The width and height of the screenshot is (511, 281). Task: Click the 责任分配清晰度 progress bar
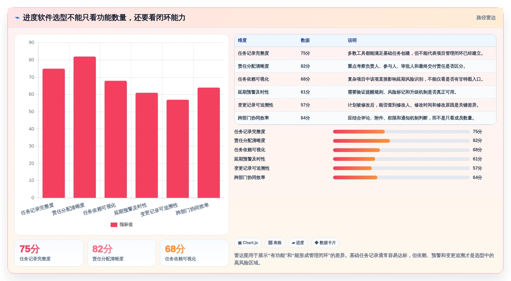click(x=401, y=141)
